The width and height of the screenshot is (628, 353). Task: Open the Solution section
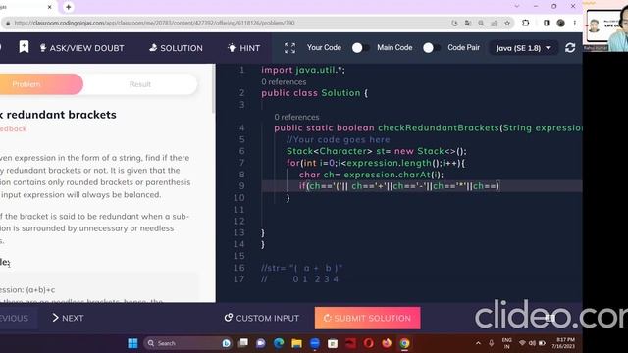point(176,48)
